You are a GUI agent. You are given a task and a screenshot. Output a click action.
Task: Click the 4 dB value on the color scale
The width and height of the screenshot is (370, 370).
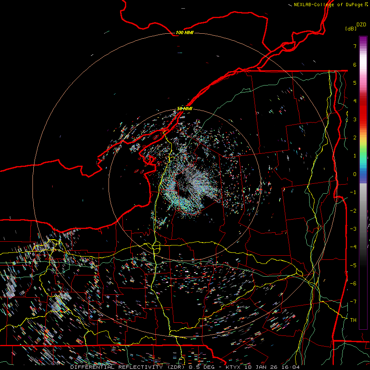coord(355,101)
